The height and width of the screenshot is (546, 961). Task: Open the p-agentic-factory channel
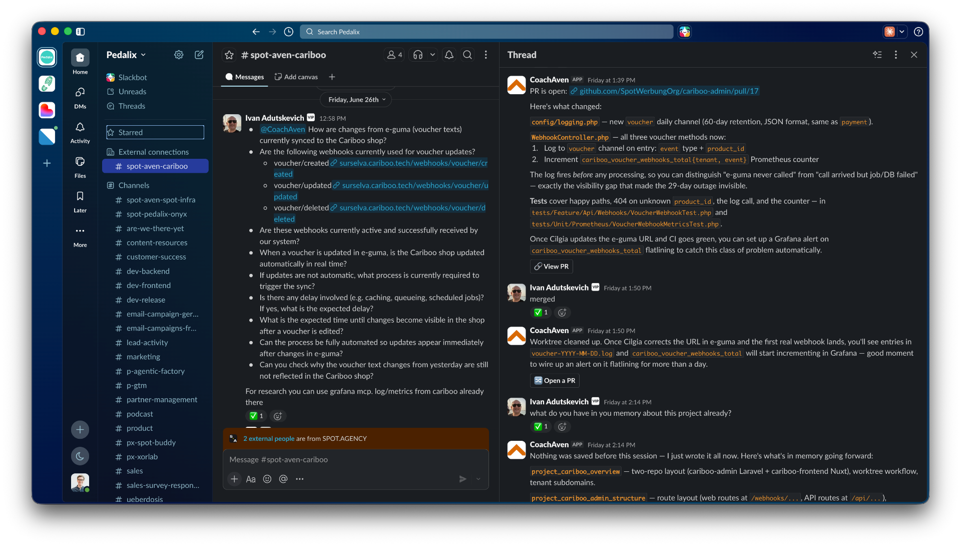tap(156, 371)
